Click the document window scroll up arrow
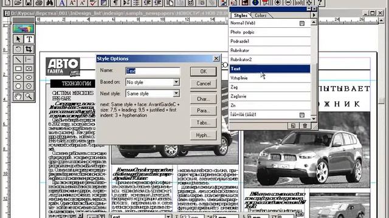Image resolution: width=389 pixels, height=218 pixels. click(382, 21)
